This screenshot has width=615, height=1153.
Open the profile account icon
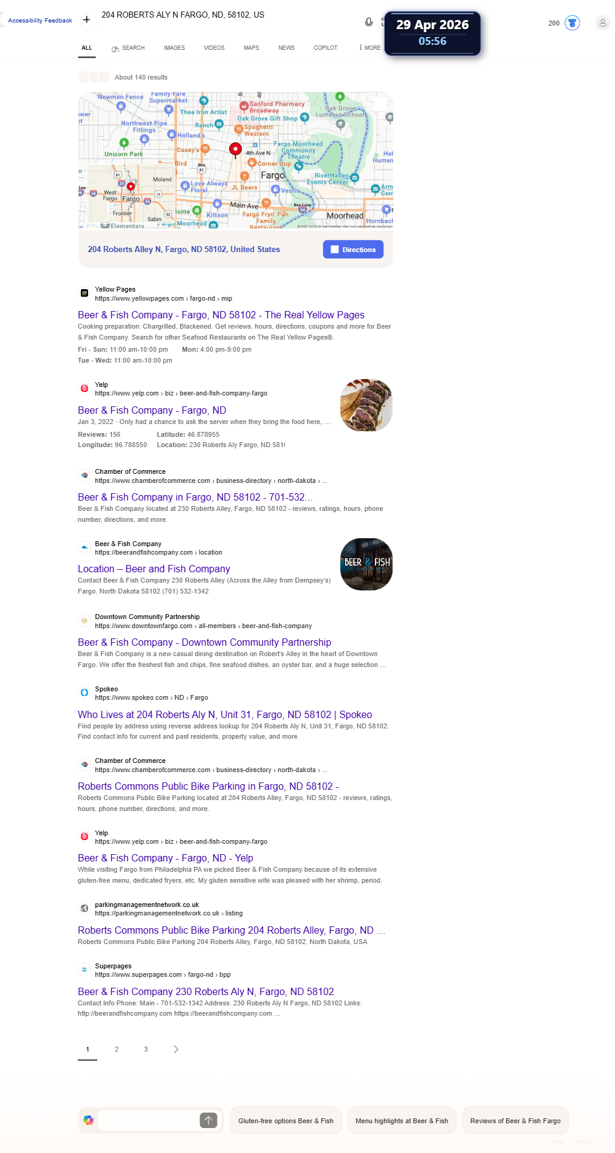click(603, 23)
